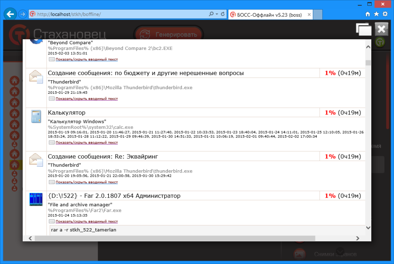Image resolution: width=394 pixels, height=264 pixels.
Task: Click the Калькулятор title text
Action: [67, 113]
